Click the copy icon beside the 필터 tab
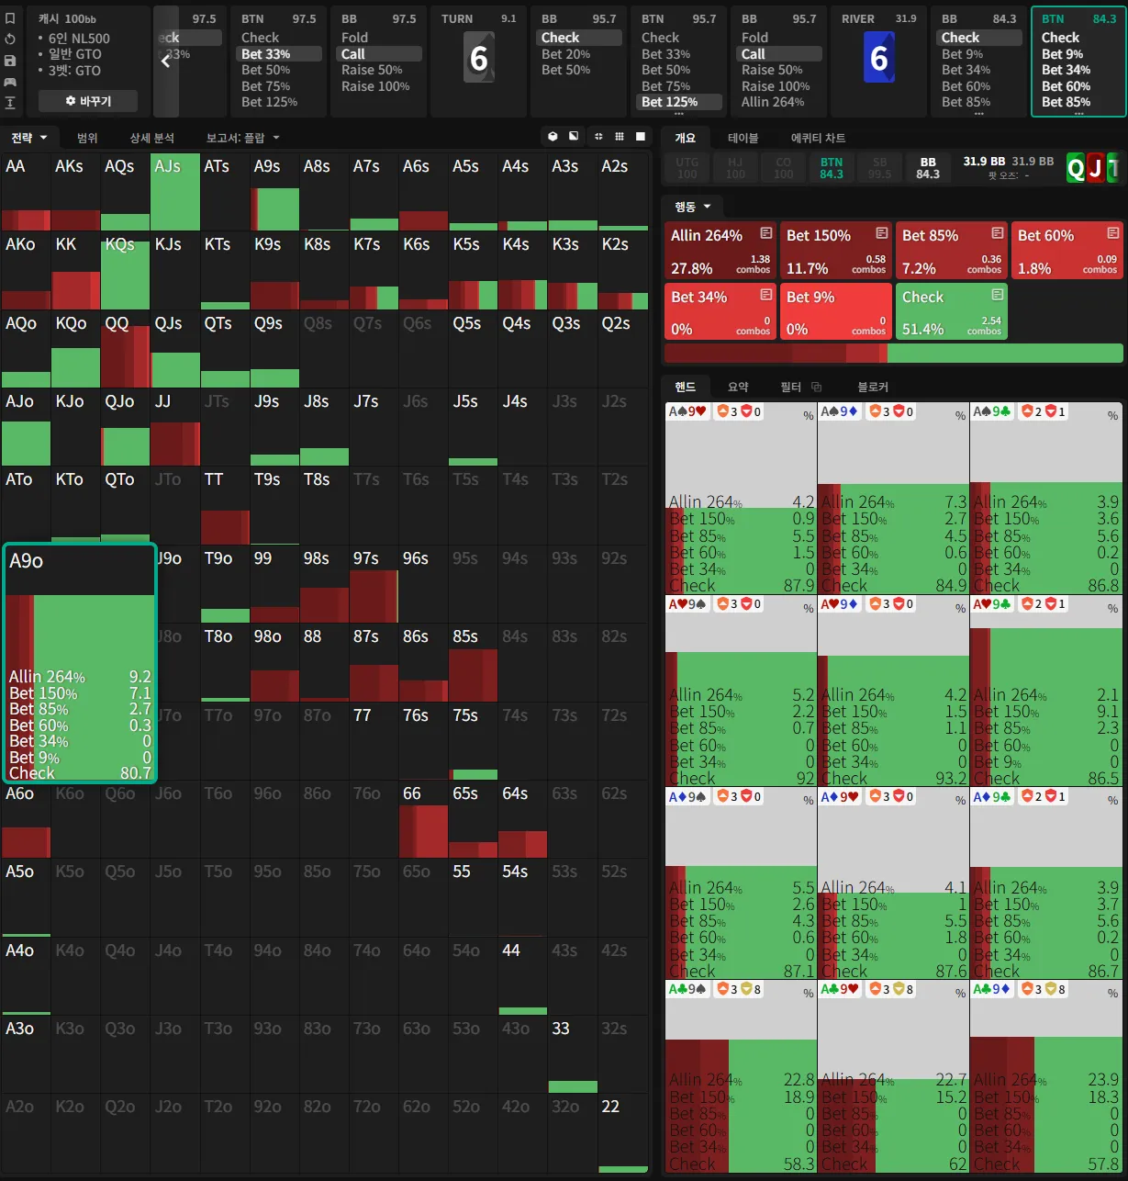This screenshot has height=1181, width=1128. point(816,388)
